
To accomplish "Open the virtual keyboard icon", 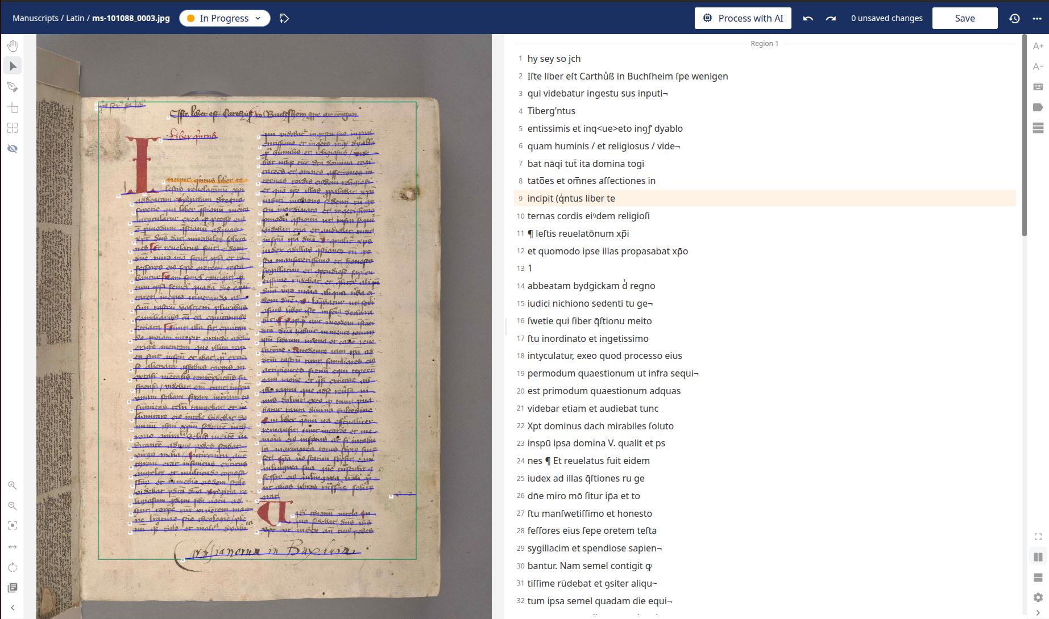I will pyautogui.click(x=1038, y=87).
